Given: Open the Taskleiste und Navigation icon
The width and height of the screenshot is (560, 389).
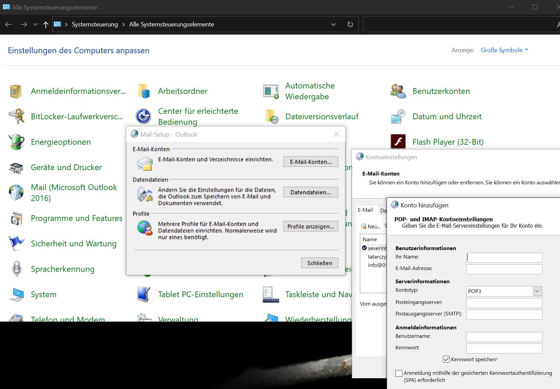Looking at the screenshot, I should pos(271,294).
